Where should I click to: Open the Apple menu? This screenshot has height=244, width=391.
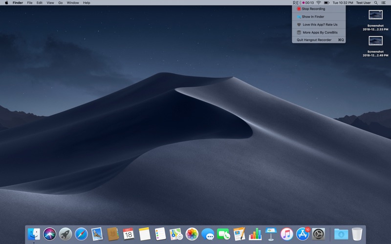pyautogui.click(x=6, y=3)
